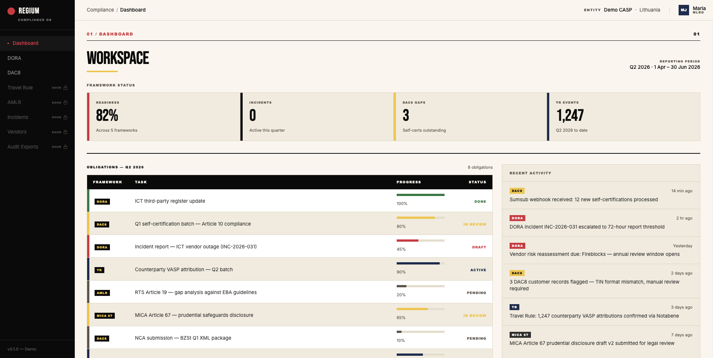
Task: Click the Compliance breadcrumb link
Action: [100, 10]
